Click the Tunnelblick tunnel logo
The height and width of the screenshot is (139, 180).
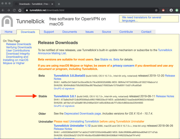point(7,21)
